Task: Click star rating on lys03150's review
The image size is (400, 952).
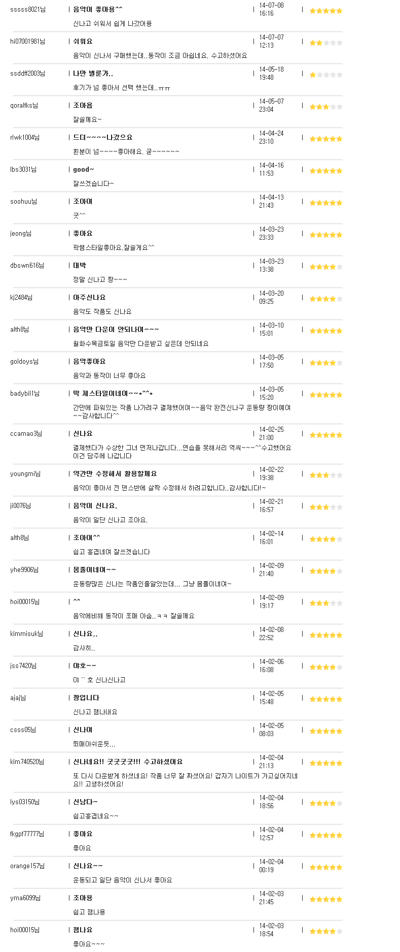Action: click(x=326, y=803)
